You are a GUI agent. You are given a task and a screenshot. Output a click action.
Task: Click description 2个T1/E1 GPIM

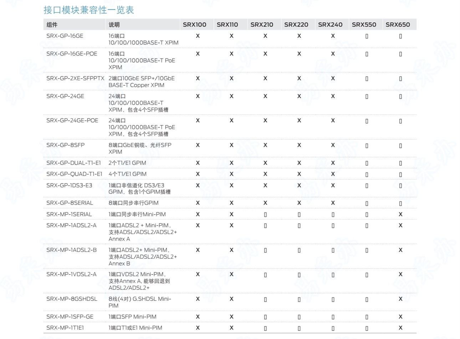(x=127, y=163)
